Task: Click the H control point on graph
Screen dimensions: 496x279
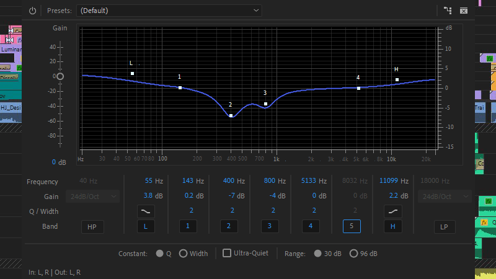Action: click(x=397, y=80)
